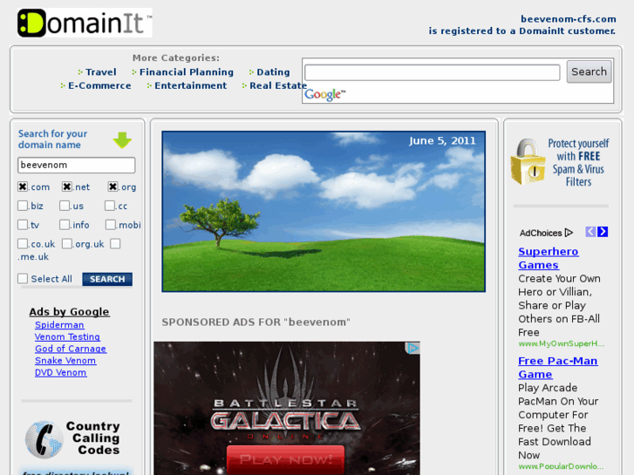Click the green down arrow icon
The image size is (634, 475).
122,140
